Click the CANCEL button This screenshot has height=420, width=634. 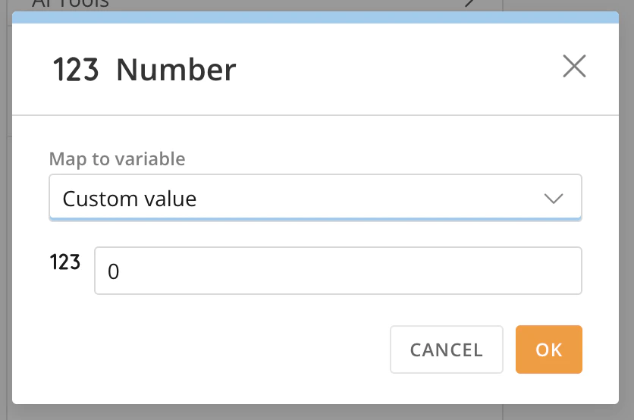(x=447, y=349)
